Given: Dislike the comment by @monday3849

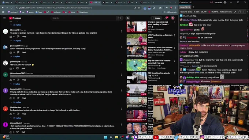Looking at the screenshot, I should pos(18,52).
